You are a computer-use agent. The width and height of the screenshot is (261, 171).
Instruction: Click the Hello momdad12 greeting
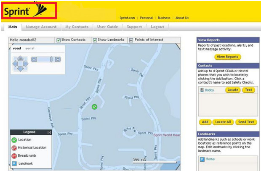[23, 40]
